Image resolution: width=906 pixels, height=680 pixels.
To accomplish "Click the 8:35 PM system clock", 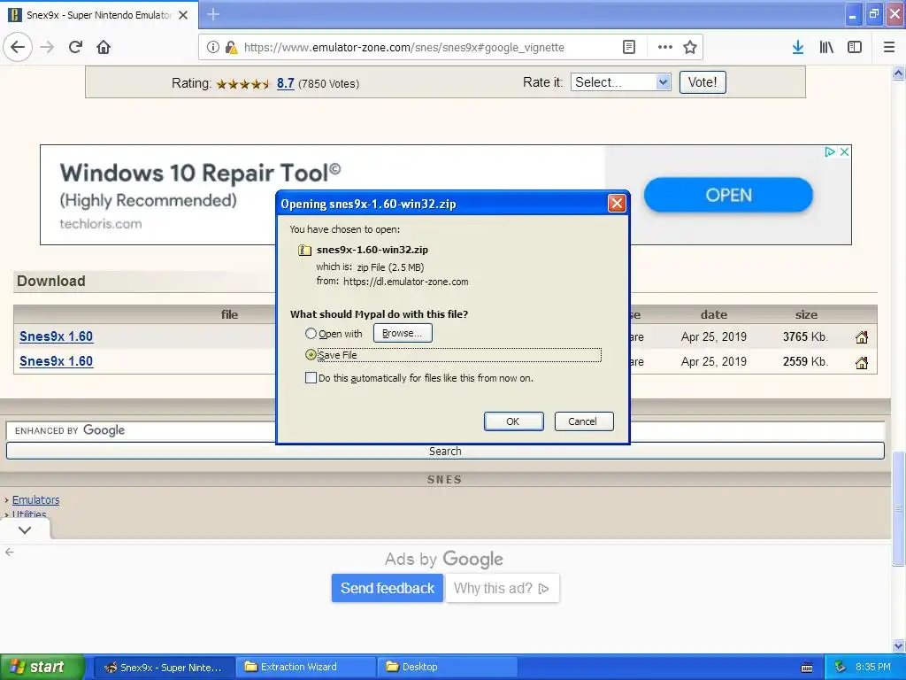I will (873, 667).
